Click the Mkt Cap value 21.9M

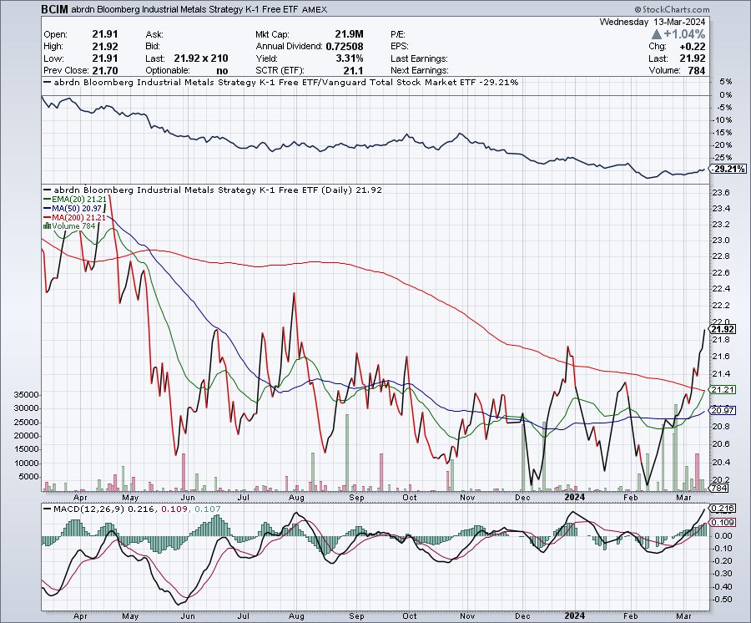click(349, 34)
